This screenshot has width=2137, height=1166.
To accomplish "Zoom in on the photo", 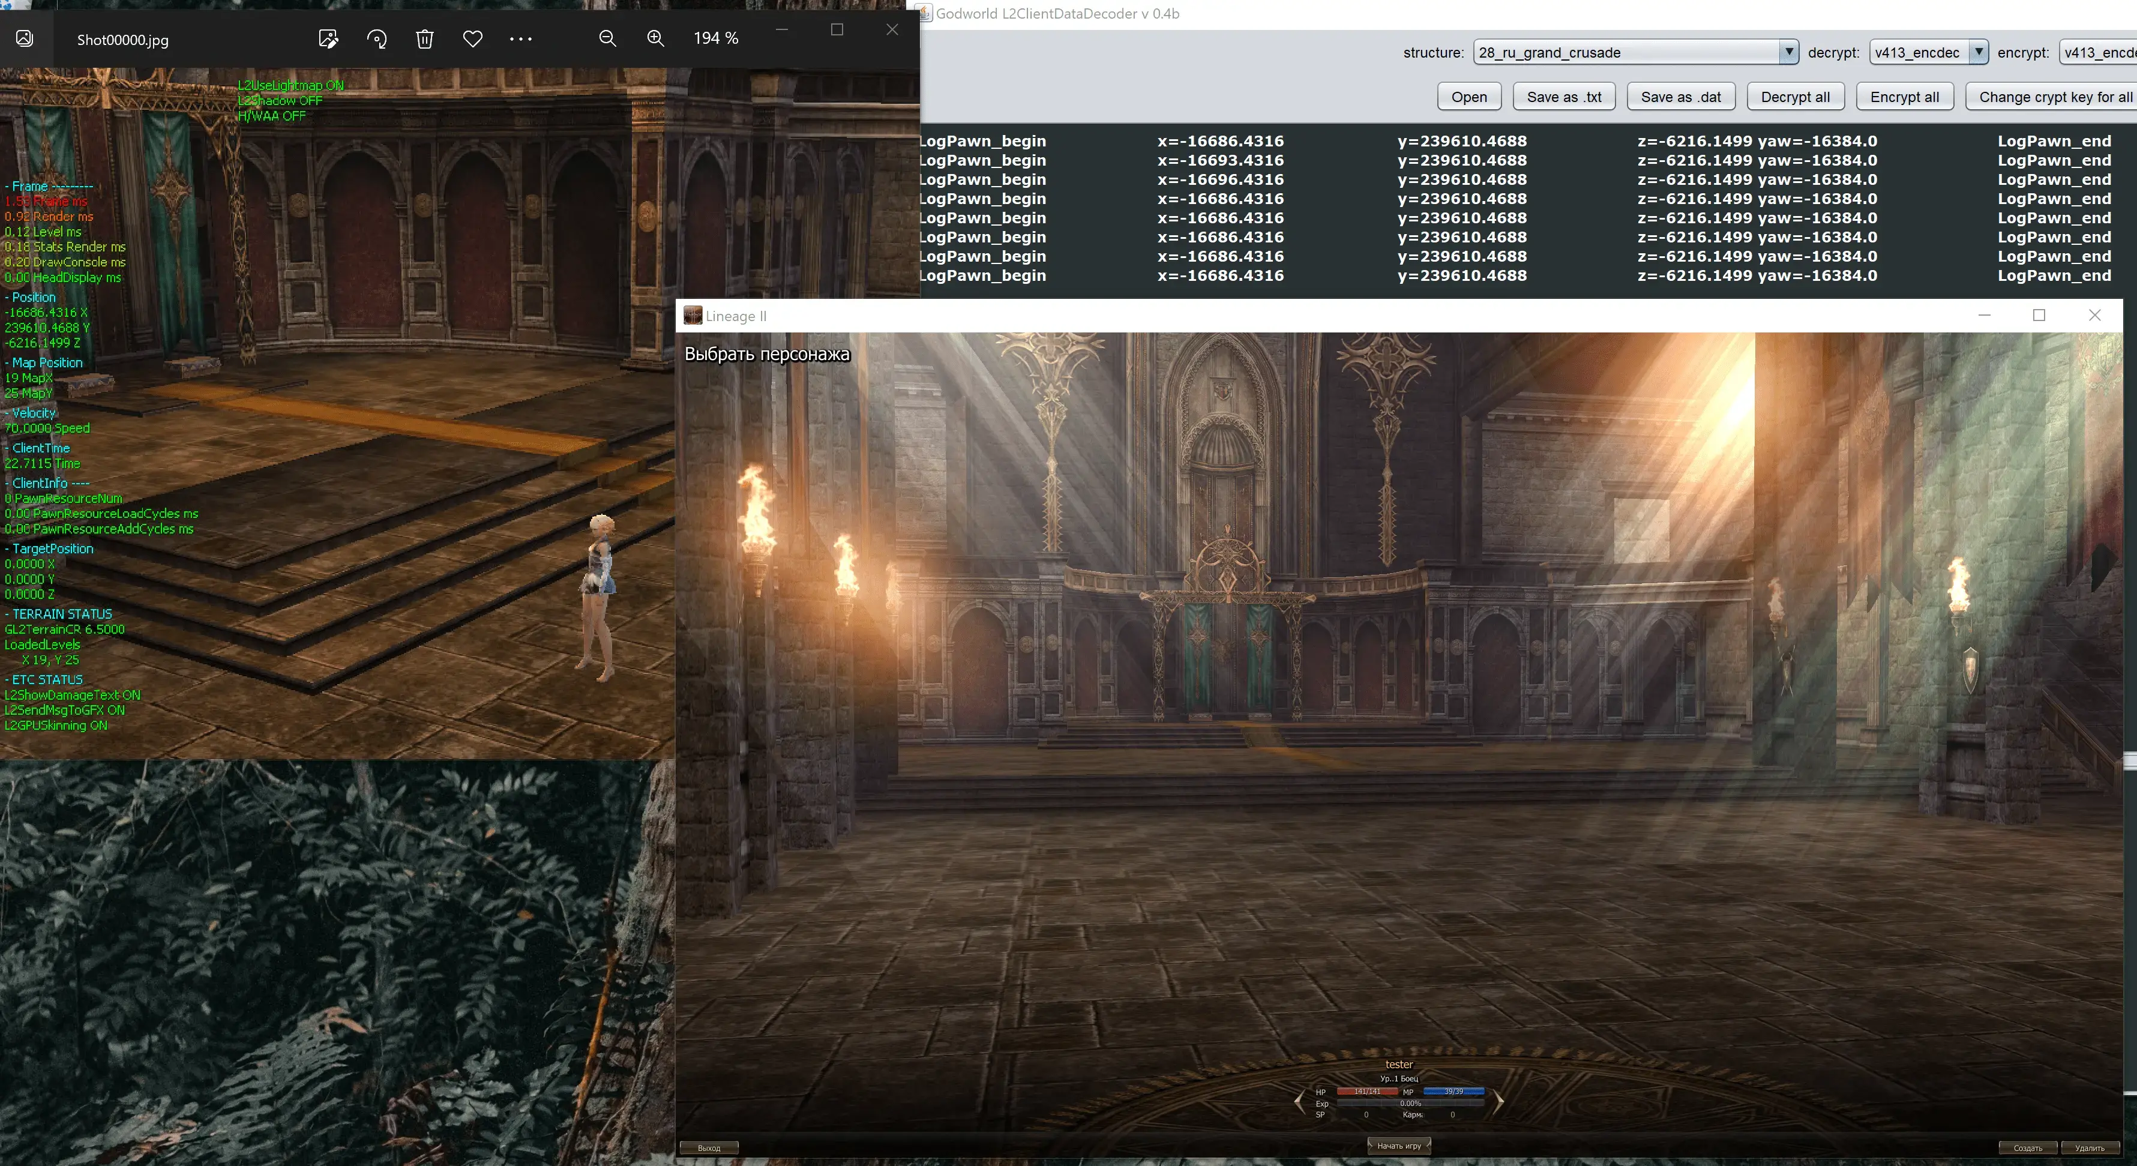I will tap(655, 38).
